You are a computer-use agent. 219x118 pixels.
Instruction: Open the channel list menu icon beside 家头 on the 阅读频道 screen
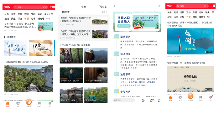[52, 14]
